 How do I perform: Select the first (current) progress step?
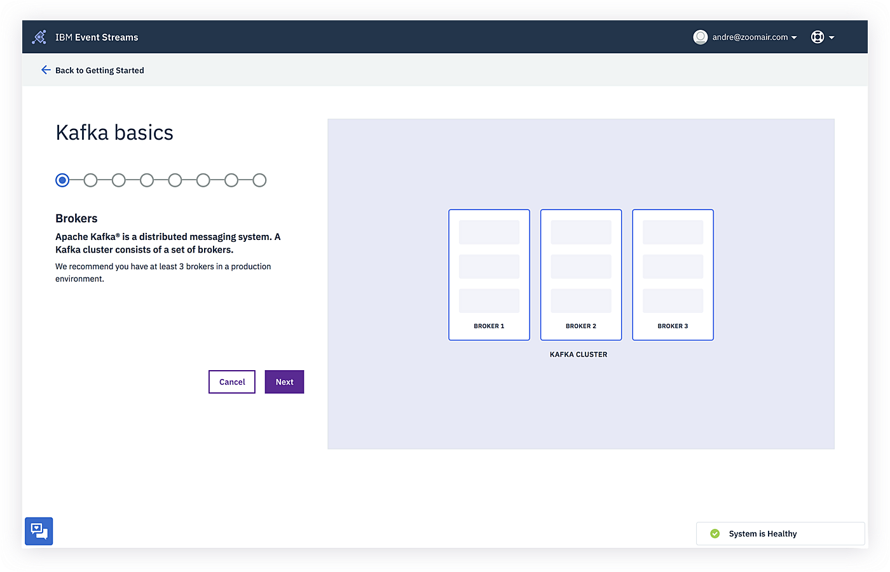[x=62, y=180]
